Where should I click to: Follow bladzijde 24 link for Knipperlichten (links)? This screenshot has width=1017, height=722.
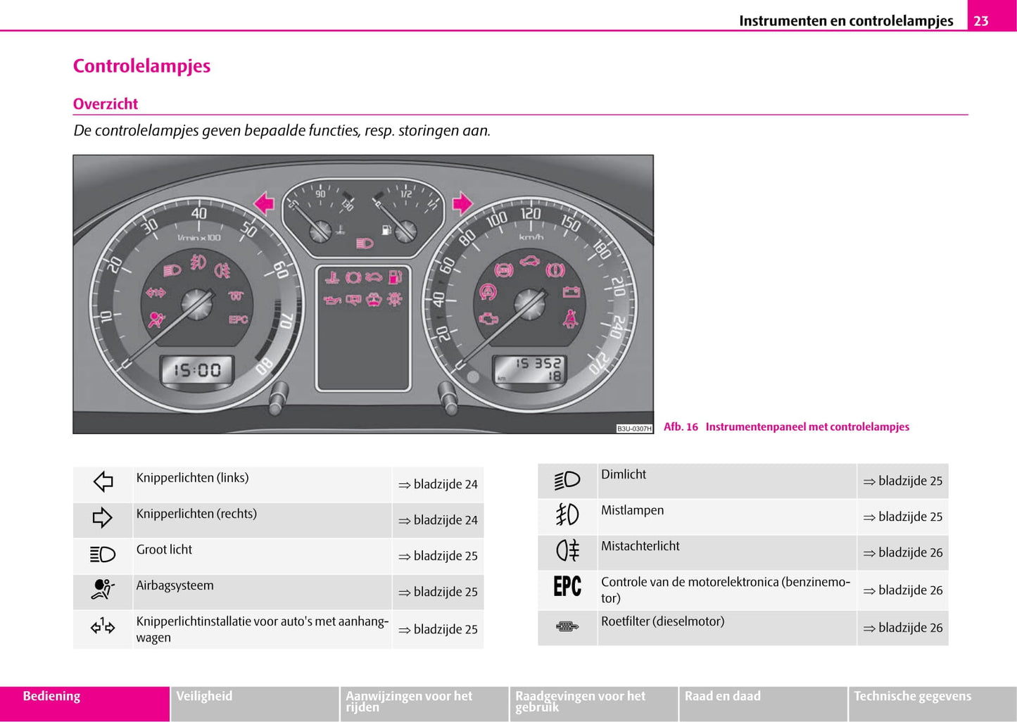(438, 484)
